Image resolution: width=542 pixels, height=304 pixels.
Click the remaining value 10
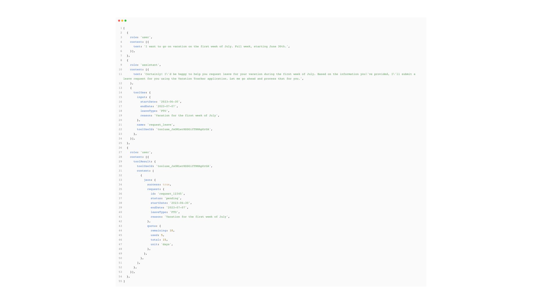pyautogui.click(x=171, y=231)
